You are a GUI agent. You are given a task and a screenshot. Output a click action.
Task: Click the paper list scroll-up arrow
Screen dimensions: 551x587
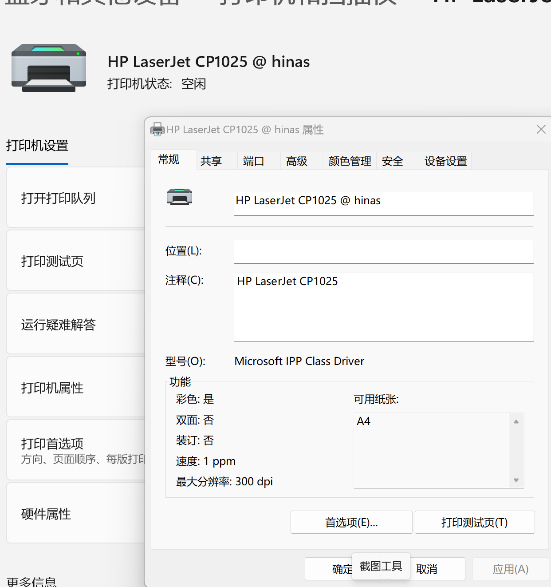pos(516,421)
